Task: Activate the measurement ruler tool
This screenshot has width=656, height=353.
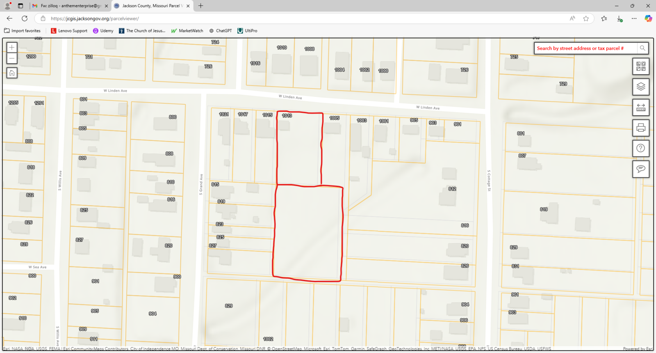Action: coord(640,108)
